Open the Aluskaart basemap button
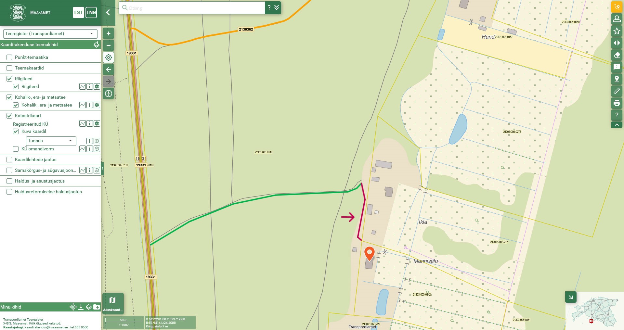This screenshot has width=624, height=330. click(113, 303)
